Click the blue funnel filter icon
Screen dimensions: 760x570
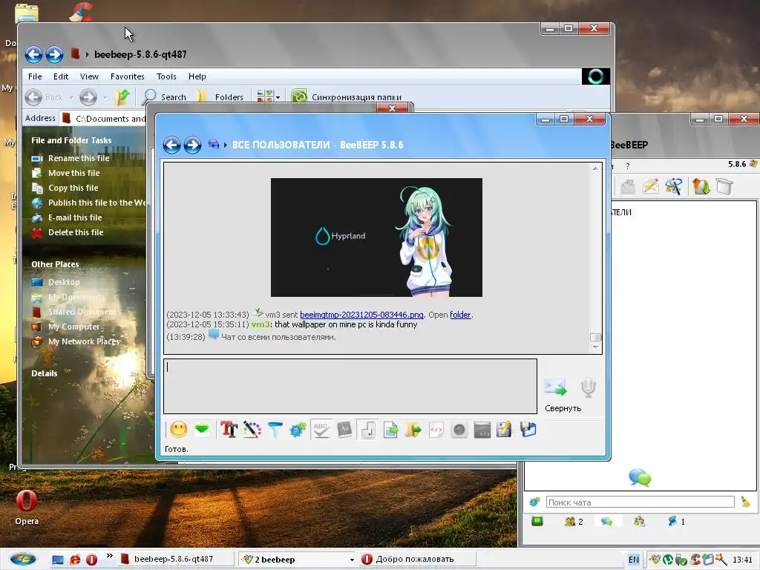(275, 430)
